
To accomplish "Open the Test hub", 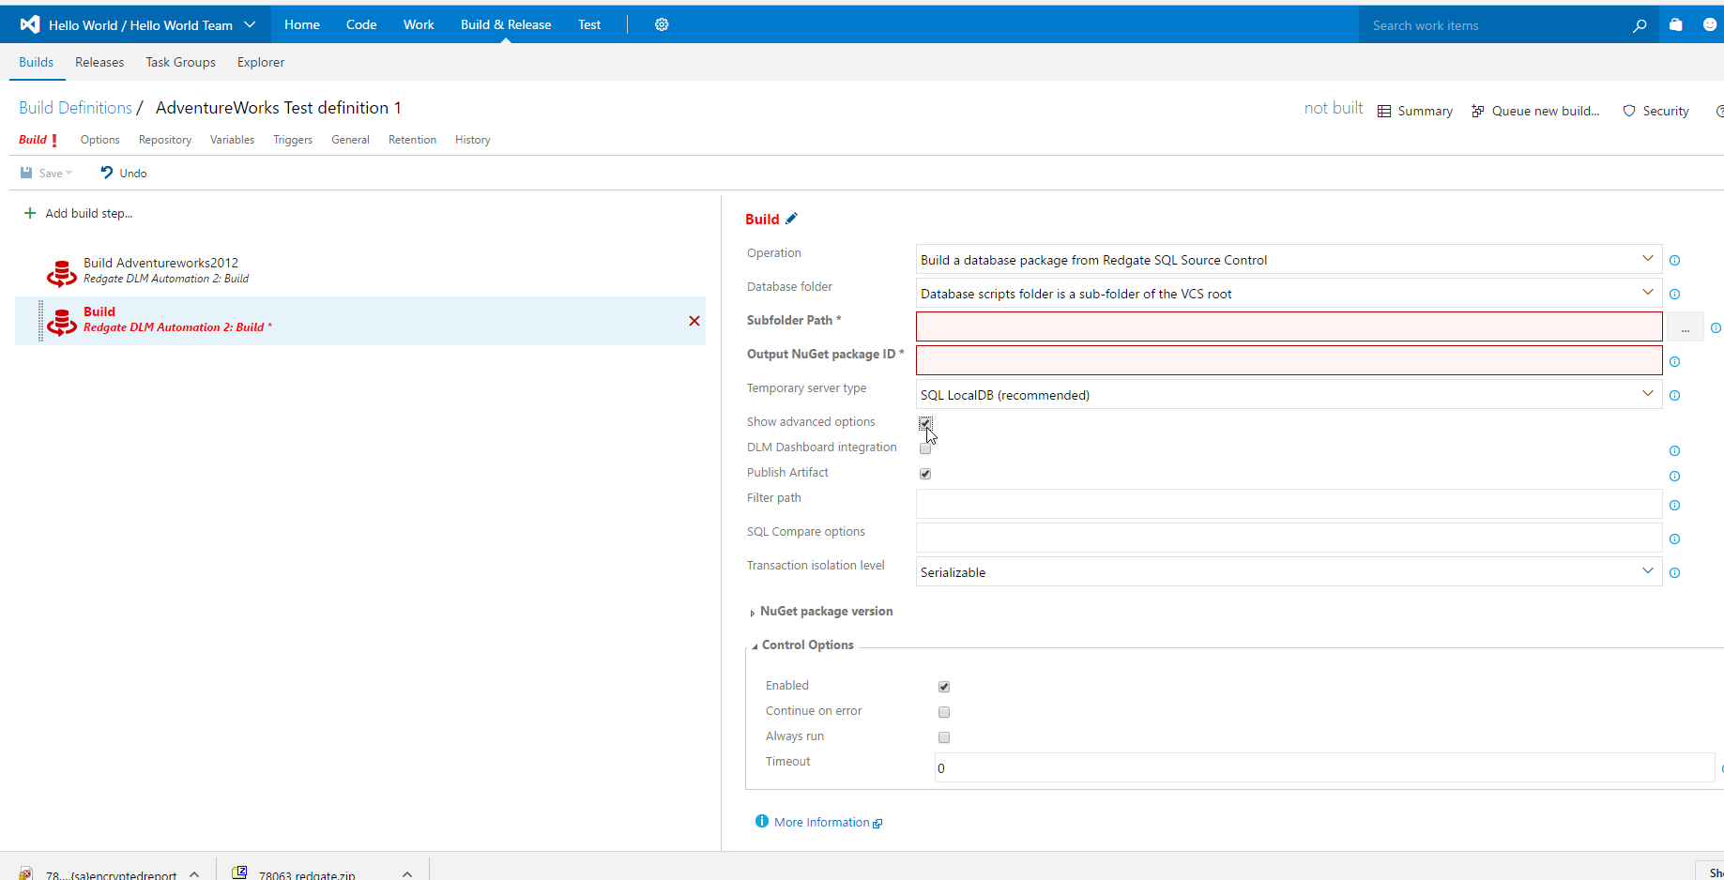I will pyautogui.click(x=589, y=24).
